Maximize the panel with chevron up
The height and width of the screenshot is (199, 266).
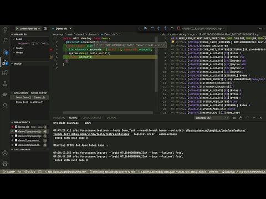point(254,118)
